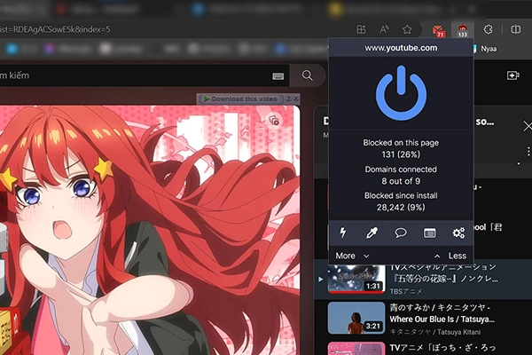Open the on-screen keyboard in search box
Viewport: 532px width, 355px height.
pos(278,75)
